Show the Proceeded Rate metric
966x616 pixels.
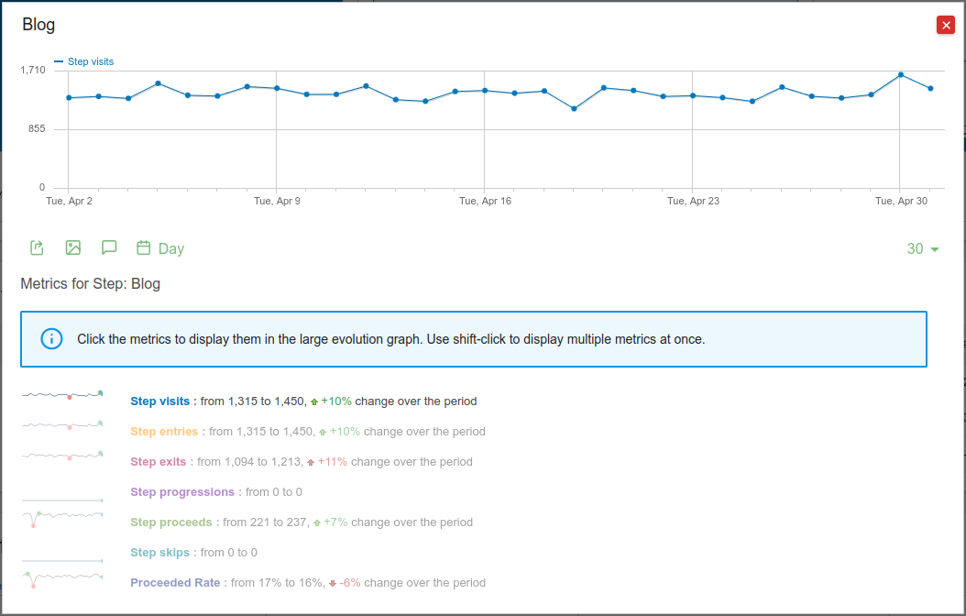tap(175, 583)
